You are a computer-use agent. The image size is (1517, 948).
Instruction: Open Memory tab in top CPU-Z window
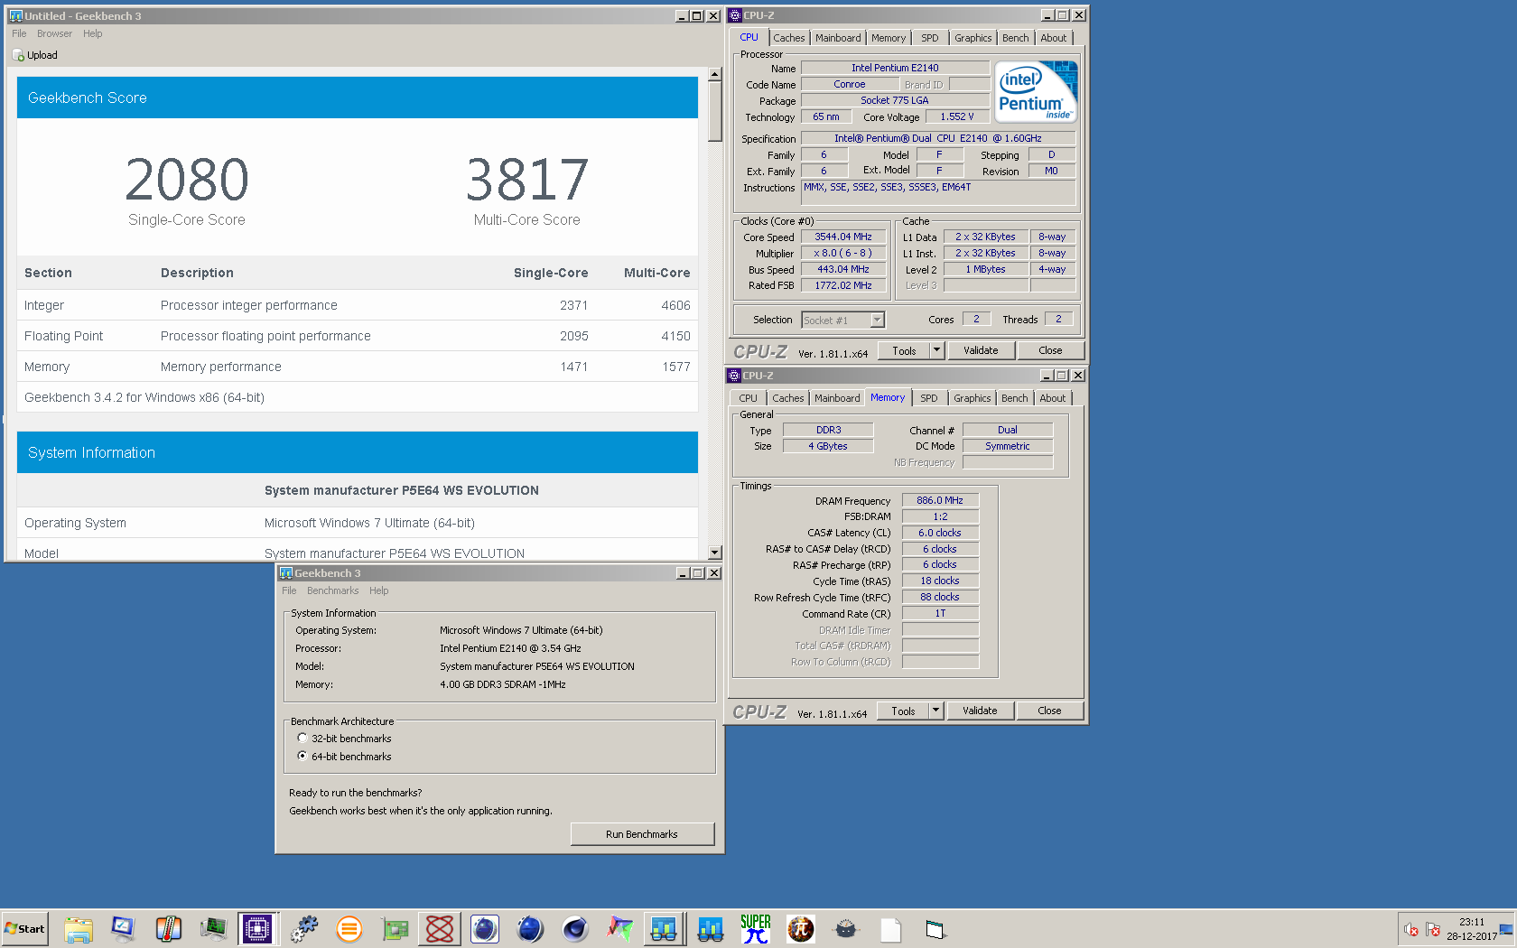[x=889, y=38]
